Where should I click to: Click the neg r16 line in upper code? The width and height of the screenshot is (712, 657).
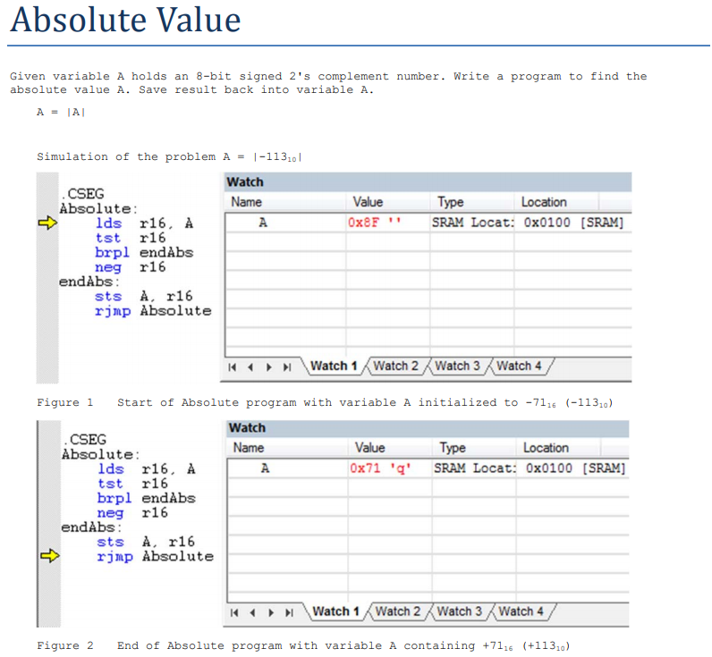pyautogui.click(x=130, y=266)
